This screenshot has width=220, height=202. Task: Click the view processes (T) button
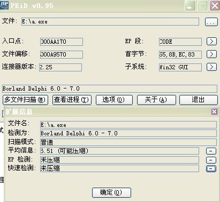[72, 100]
